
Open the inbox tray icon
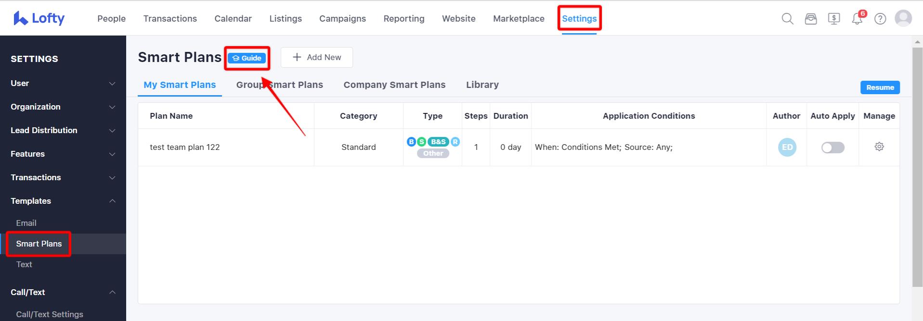(811, 19)
